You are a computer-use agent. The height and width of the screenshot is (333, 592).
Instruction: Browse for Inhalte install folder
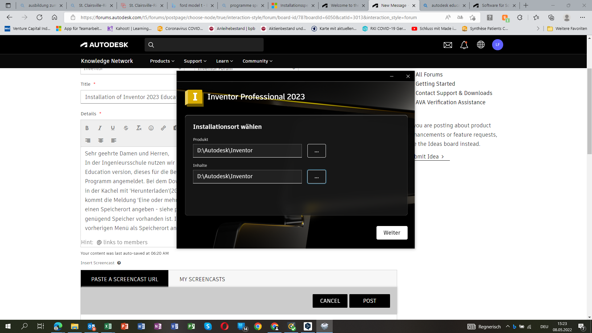pyautogui.click(x=317, y=177)
